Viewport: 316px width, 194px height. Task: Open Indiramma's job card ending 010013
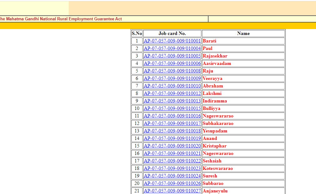[x=172, y=101]
